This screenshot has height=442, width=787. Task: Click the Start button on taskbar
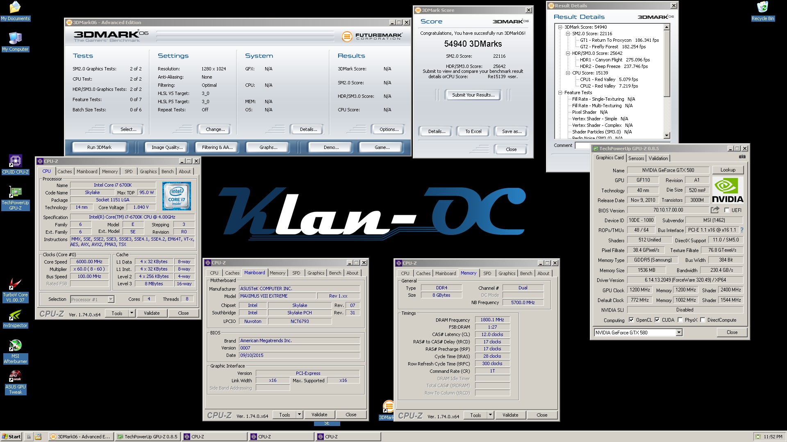pyautogui.click(x=11, y=437)
